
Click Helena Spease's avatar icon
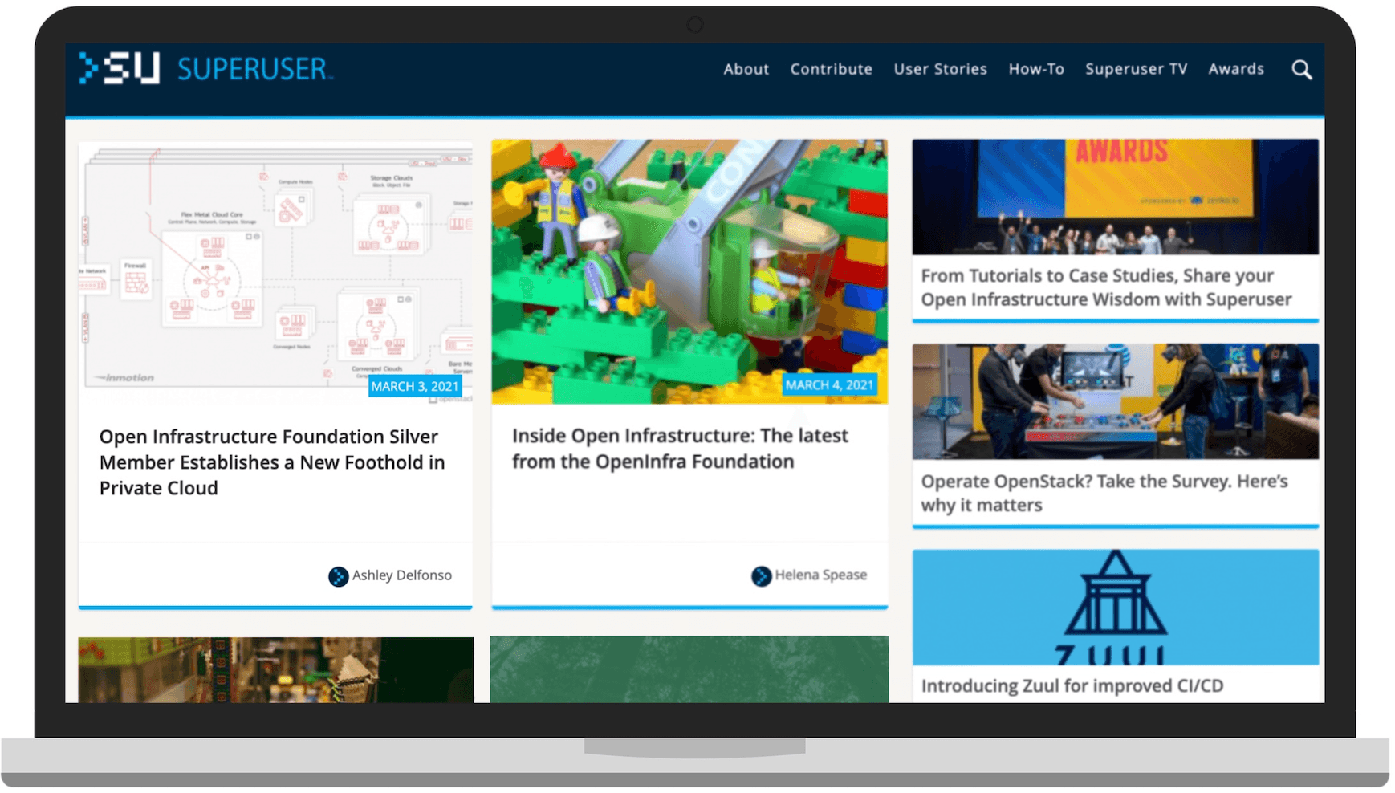761,575
